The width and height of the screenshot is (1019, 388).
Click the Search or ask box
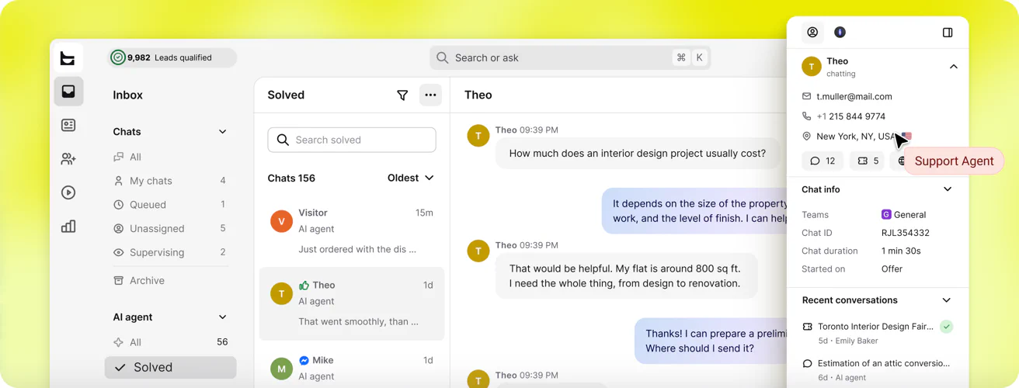coord(570,57)
